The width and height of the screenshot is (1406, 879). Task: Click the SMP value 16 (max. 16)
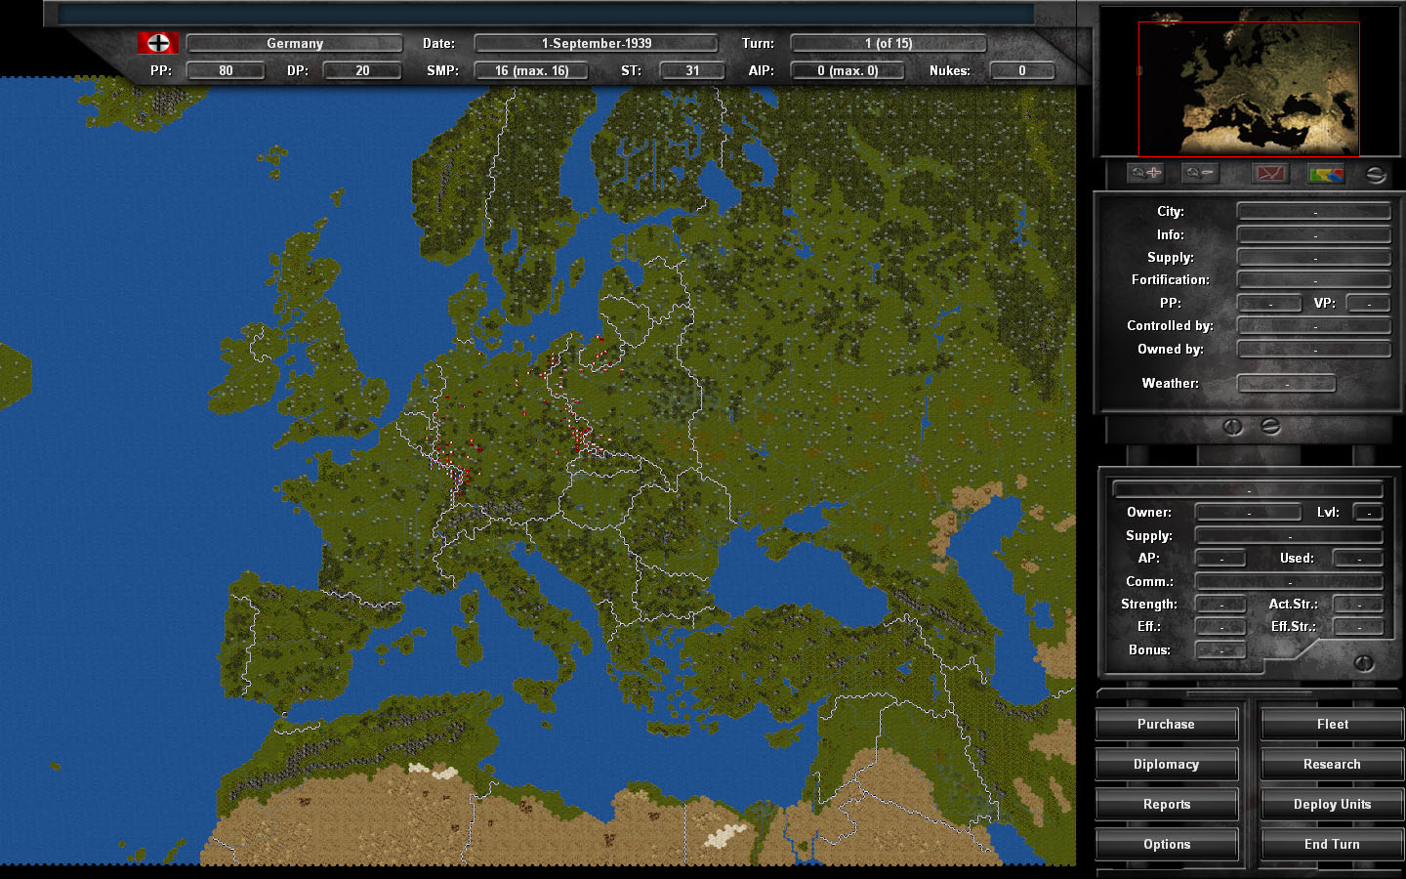pos(531,70)
